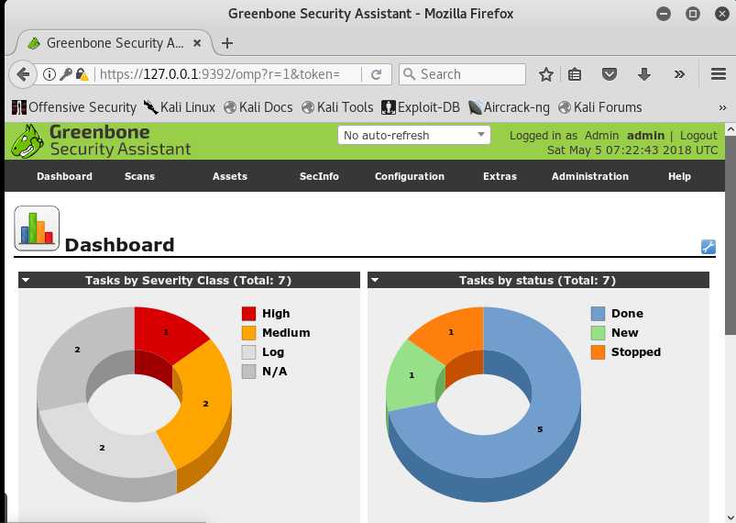736x523 pixels.
Task: Open Kali Docs bookmark
Action: (x=258, y=107)
